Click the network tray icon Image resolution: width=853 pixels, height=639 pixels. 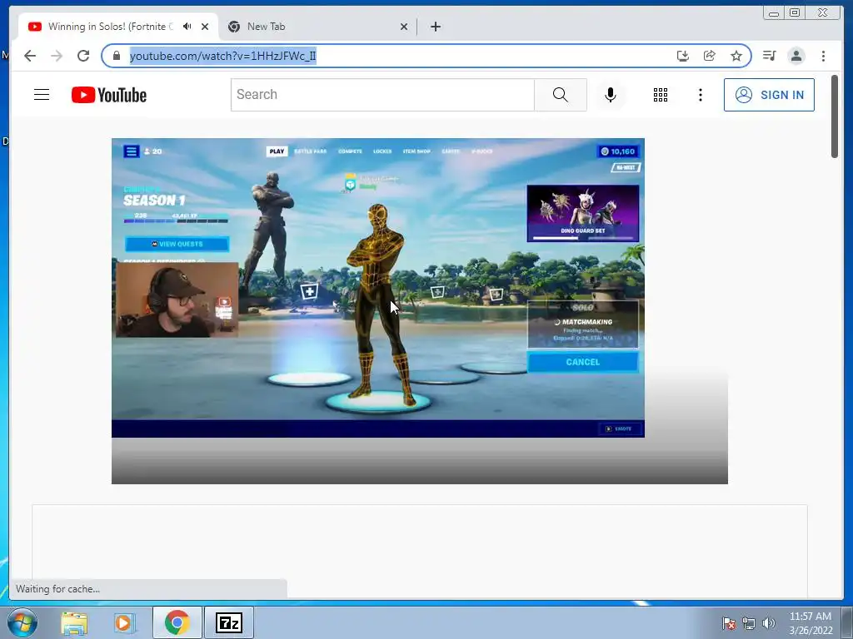pyautogui.click(x=749, y=623)
